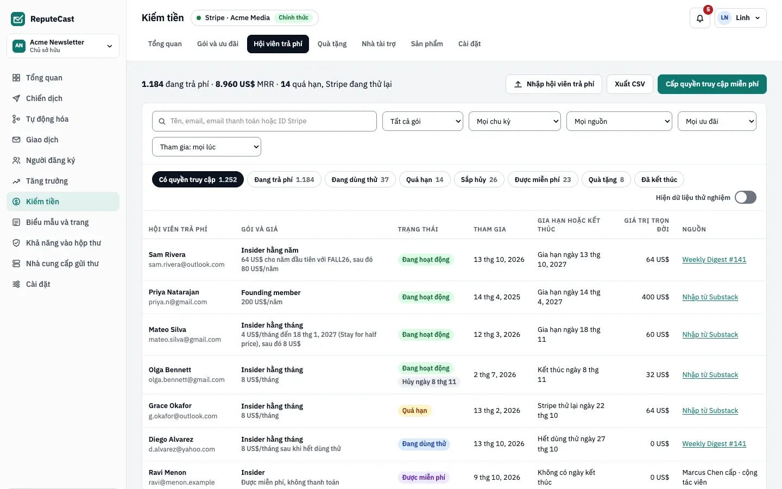This screenshot has height=489, width=782.
Task: Click the Kiếm tiền dollar icon
Action: pos(16,202)
